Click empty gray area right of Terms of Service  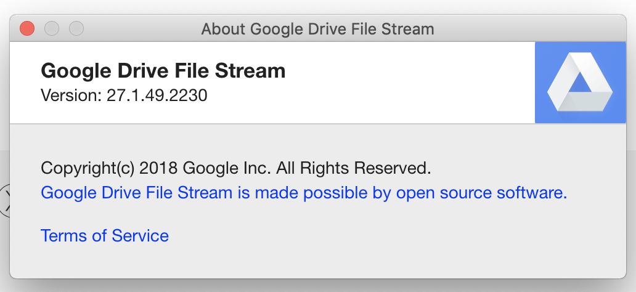(370, 235)
